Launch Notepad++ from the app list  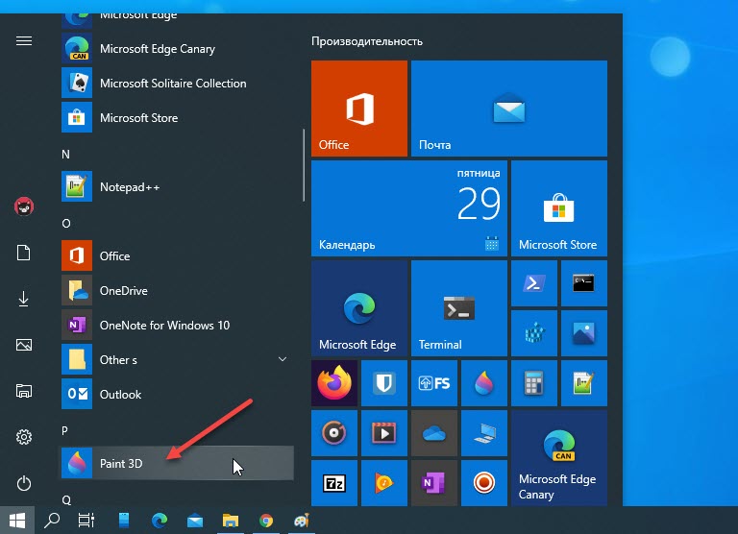tap(177, 186)
